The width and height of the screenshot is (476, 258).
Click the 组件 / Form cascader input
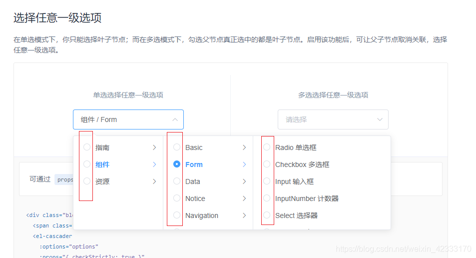pyautogui.click(x=128, y=119)
